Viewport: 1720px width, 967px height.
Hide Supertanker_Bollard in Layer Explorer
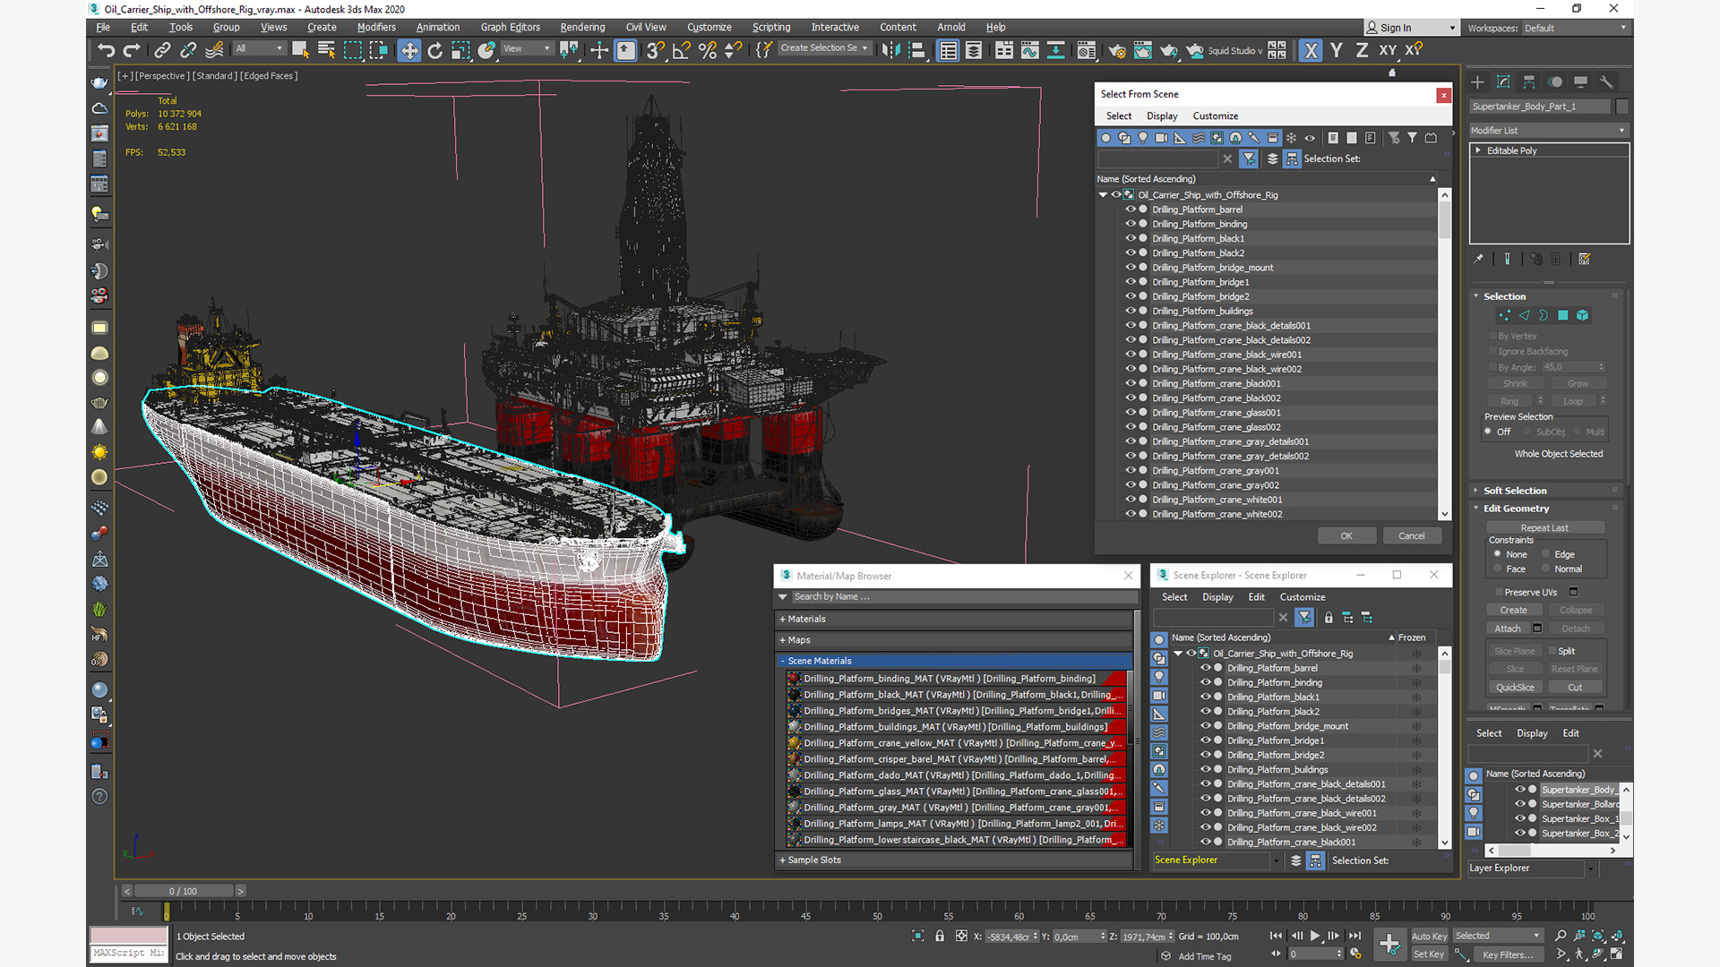coord(1519,804)
